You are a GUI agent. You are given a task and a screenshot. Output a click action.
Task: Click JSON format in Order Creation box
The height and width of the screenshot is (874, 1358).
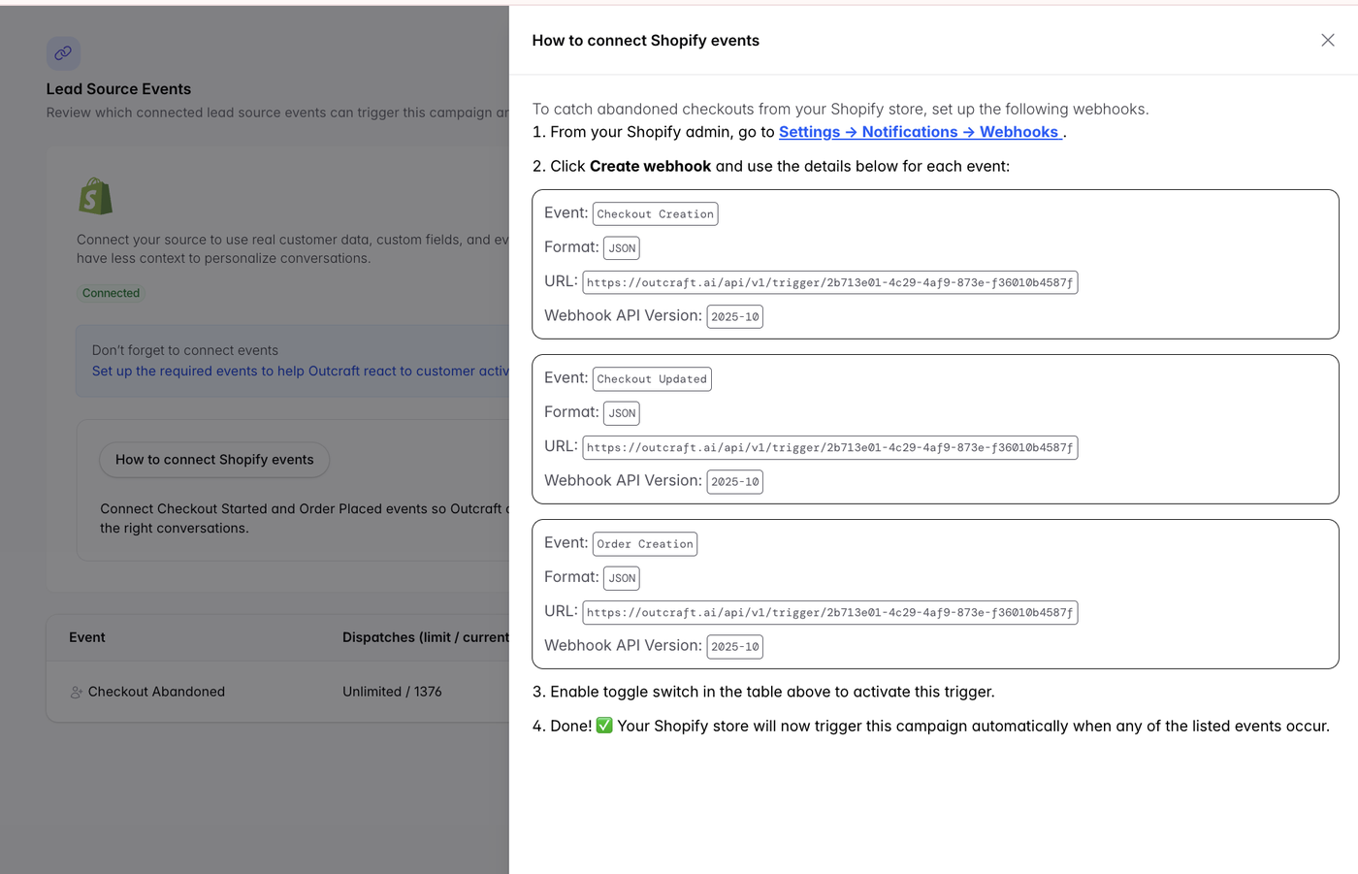click(x=622, y=577)
